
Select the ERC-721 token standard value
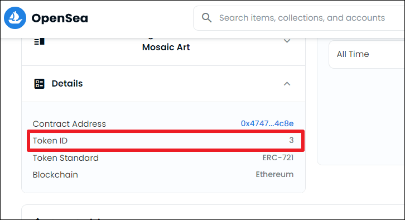coord(278,157)
